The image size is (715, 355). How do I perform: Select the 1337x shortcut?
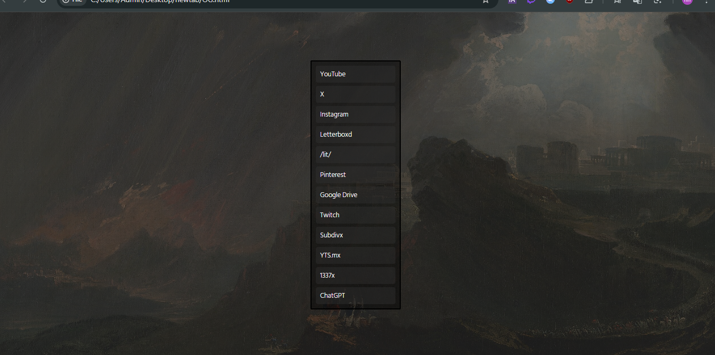click(356, 276)
